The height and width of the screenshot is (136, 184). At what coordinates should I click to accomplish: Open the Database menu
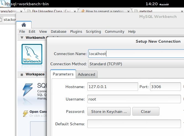(58, 32)
